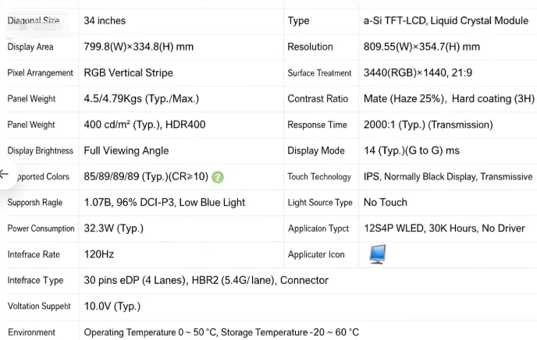Click the 12S4P WLED light source value

coord(444,228)
